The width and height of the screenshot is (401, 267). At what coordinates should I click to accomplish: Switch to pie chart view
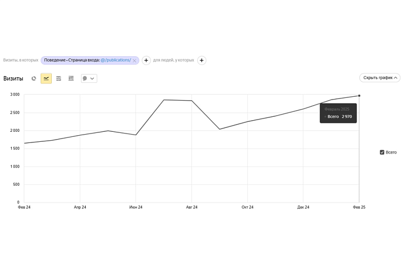coord(34,78)
